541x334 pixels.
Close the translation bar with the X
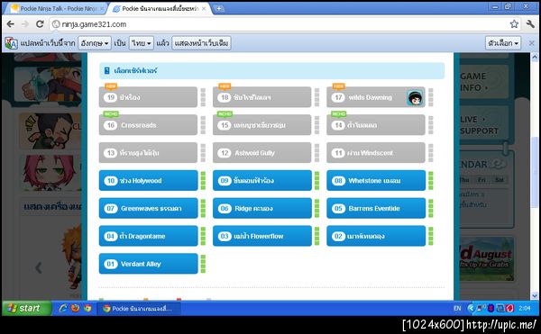click(x=531, y=43)
